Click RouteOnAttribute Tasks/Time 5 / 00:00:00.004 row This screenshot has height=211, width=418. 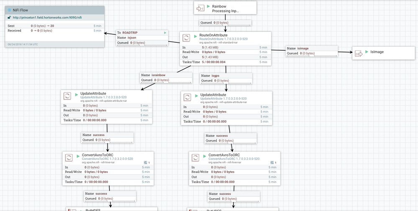tap(226, 62)
